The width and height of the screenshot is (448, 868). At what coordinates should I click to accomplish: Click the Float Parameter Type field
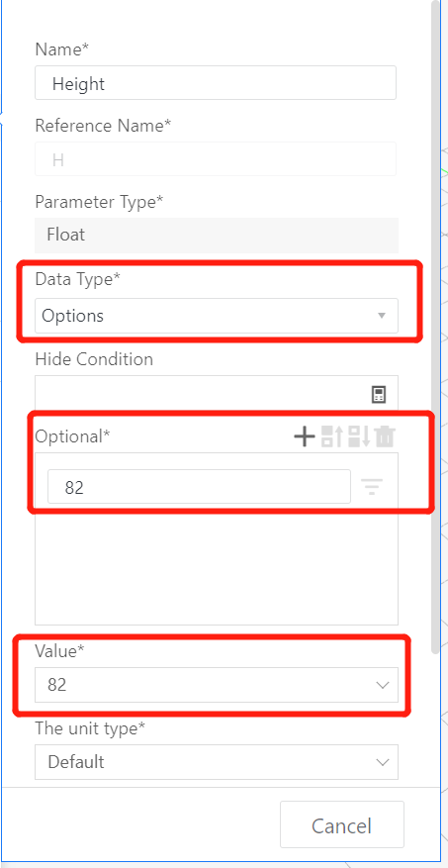click(x=217, y=236)
